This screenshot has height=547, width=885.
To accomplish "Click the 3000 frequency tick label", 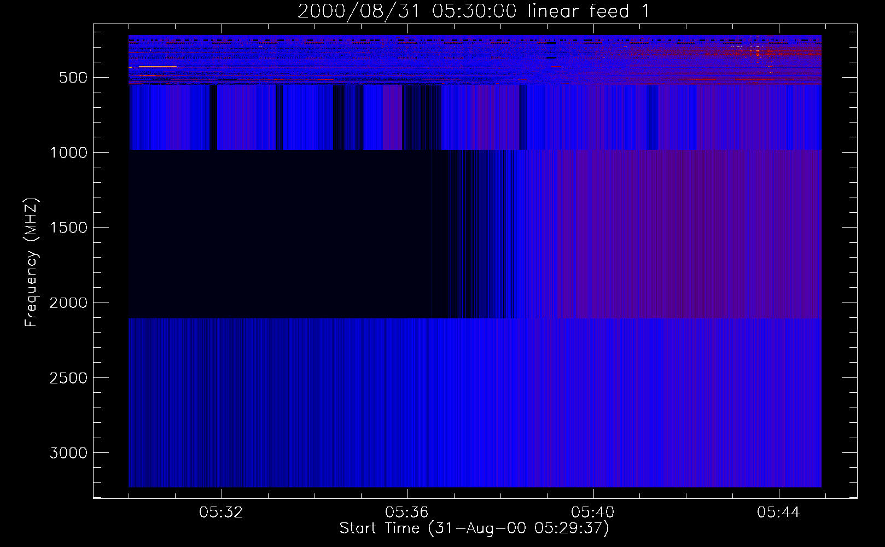I will coord(68,453).
